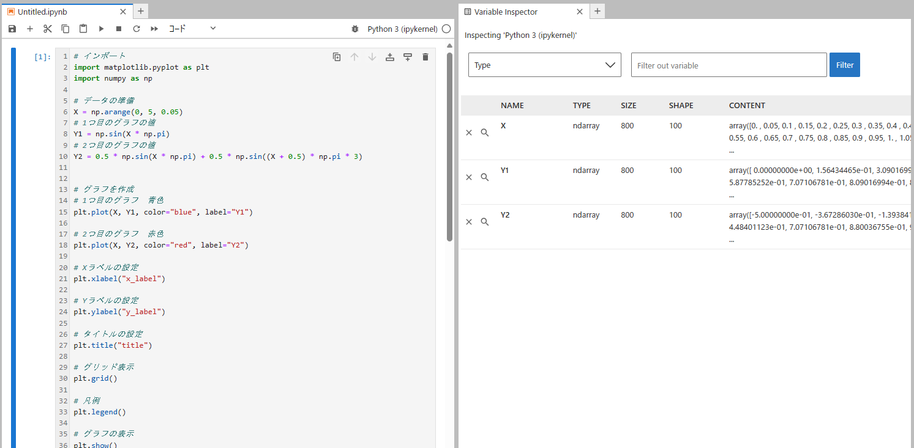This screenshot has height=448, width=914.
Task: Delete variable Y1 from the inspector
Action: click(469, 177)
